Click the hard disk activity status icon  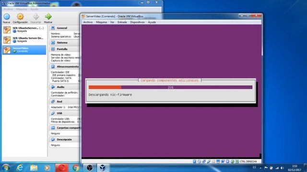[194, 161]
